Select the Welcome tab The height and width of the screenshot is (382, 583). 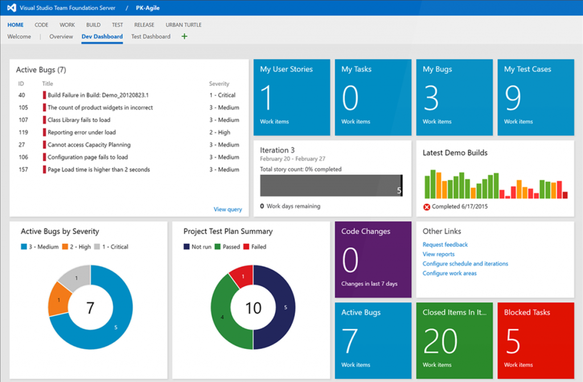click(x=19, y=36)
